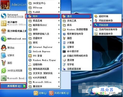Image resolution: width=123 pixels, height=97 pixels.
Task: Expand WinRAR submenu arrow
Action: (59, 12)
